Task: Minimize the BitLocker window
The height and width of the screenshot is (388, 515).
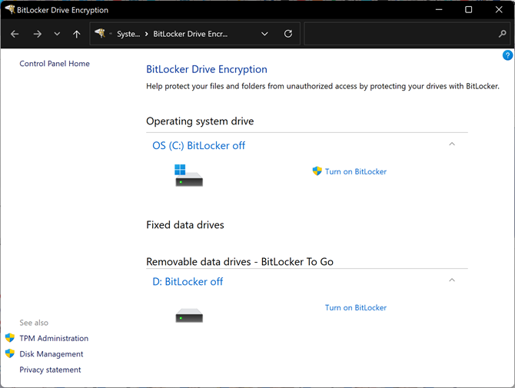Action: pyautogui.click(x=439, y=10)
